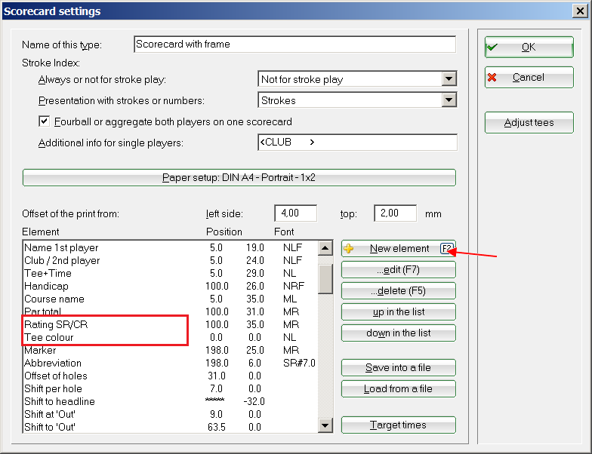The image size is (592, 454).
Task: Open Paper setup DIN A4 Portrait button
Action: 239,178
